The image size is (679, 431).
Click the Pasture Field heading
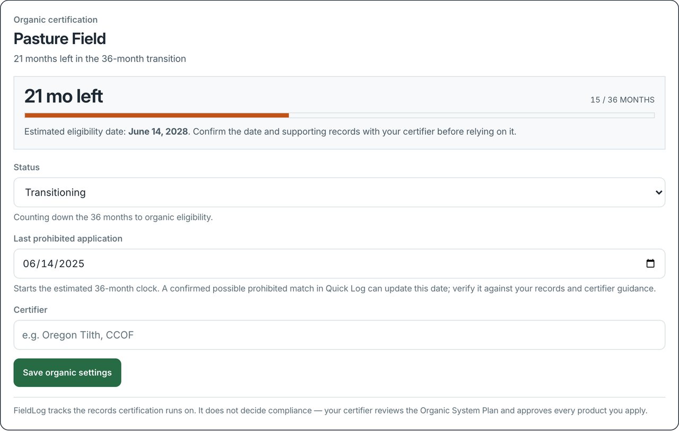tap(60, 39)
